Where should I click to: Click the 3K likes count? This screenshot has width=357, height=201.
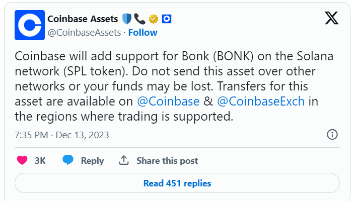point(40,161)
